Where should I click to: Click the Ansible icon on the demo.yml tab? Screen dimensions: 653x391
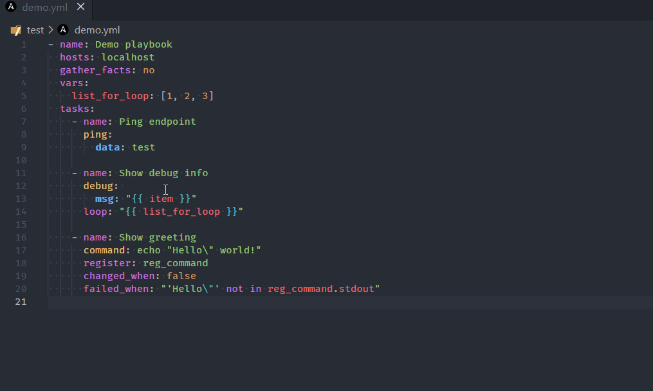point(11,6)
